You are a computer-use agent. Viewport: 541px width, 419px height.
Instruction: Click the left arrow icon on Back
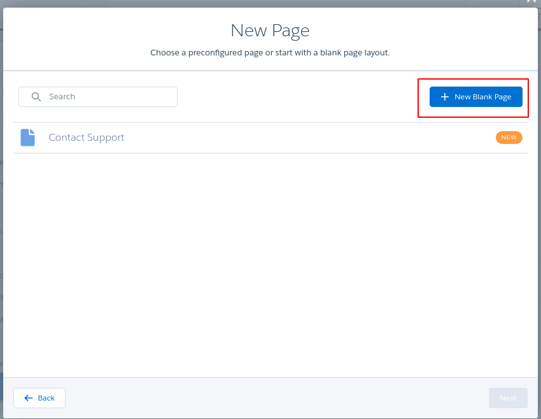pyautogui.click(x=28, y=398)
